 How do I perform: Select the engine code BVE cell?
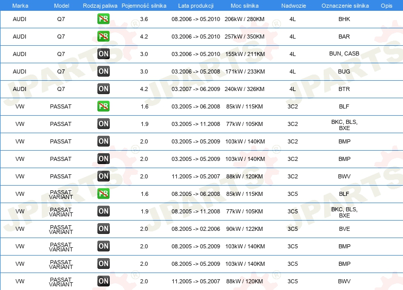344,229
